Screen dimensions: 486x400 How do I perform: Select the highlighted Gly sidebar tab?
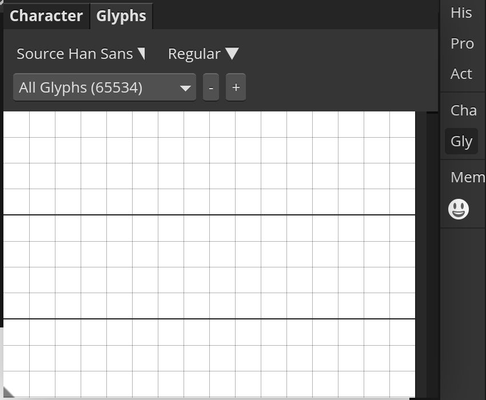click(x=461, y=141)
